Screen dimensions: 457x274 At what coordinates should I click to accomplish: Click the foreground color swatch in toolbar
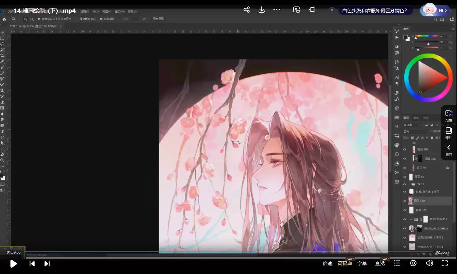(2, 176)
